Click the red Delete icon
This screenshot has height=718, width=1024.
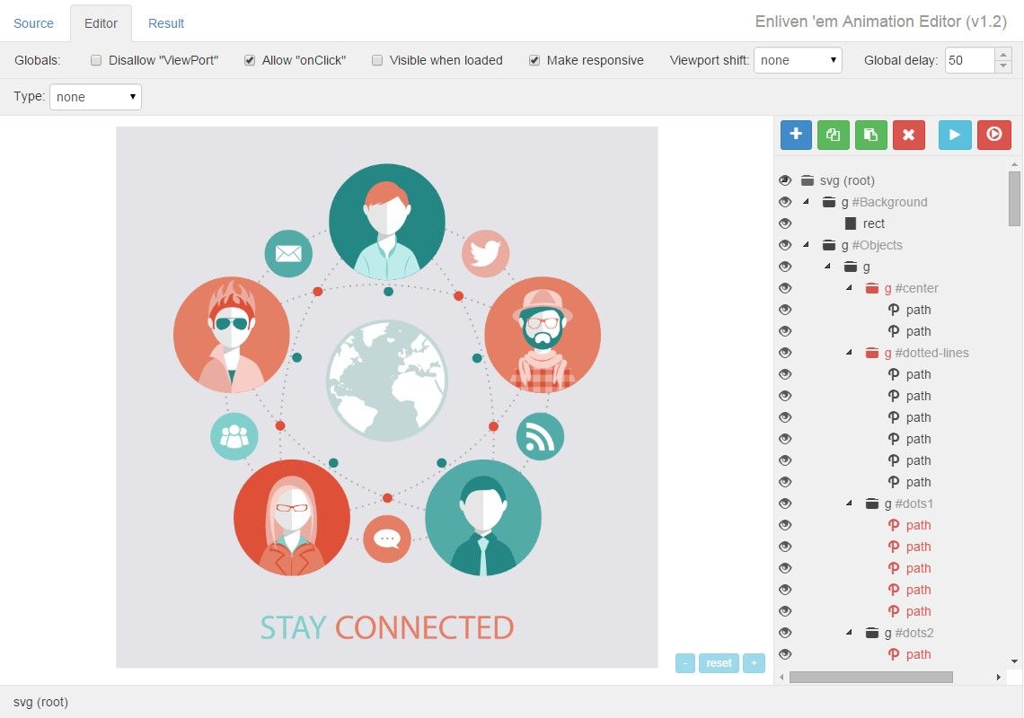[x=909, y=135]
